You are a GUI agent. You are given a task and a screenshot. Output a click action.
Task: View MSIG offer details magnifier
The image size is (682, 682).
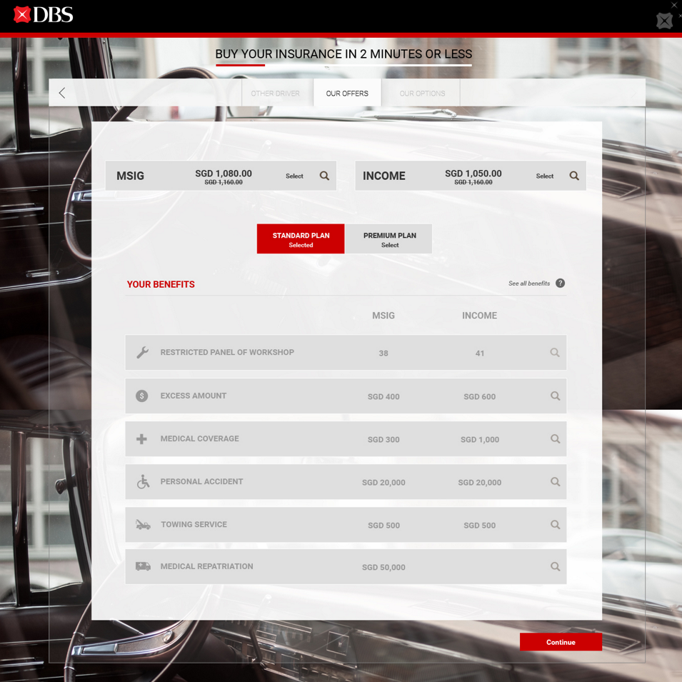click(324, 176)
